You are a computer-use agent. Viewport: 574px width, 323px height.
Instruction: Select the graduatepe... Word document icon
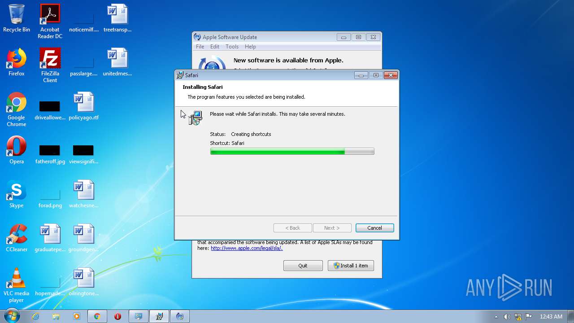tap(50, 238)
